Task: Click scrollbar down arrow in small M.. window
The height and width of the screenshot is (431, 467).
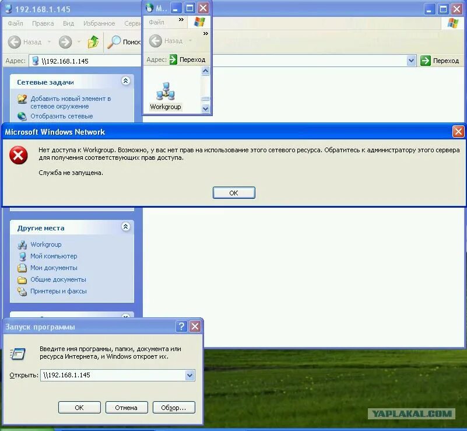Action: pyautogui.click(x=205, y=108)
